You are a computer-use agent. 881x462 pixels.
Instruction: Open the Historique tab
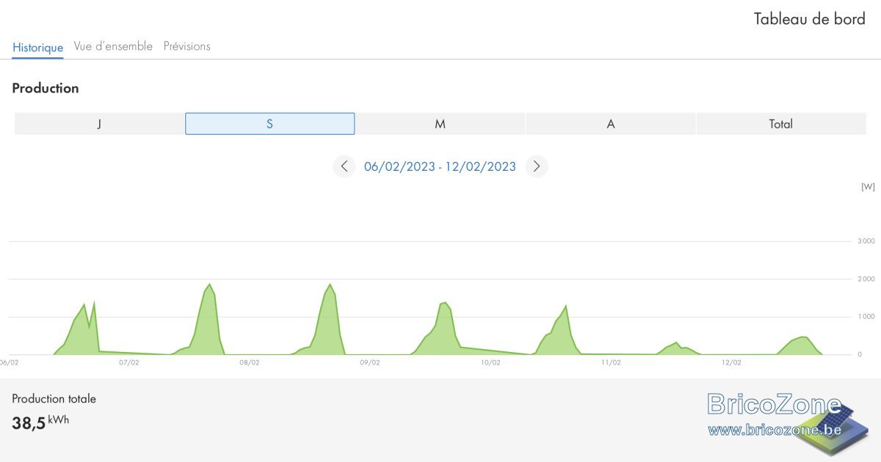coord(38,47)
